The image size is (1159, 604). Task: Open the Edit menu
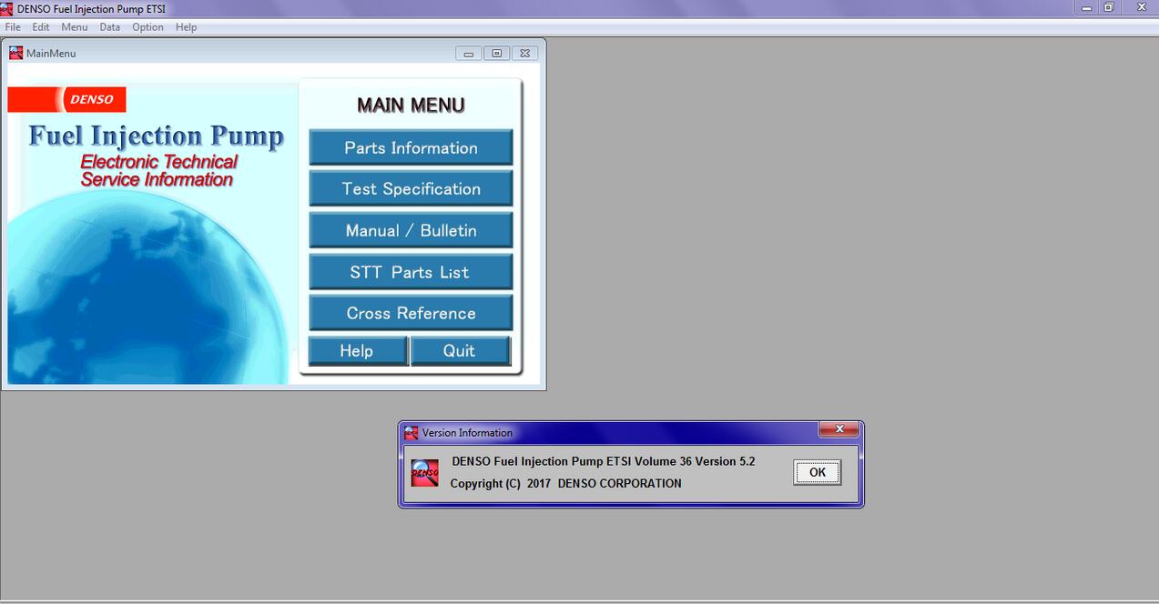point(41,27)
